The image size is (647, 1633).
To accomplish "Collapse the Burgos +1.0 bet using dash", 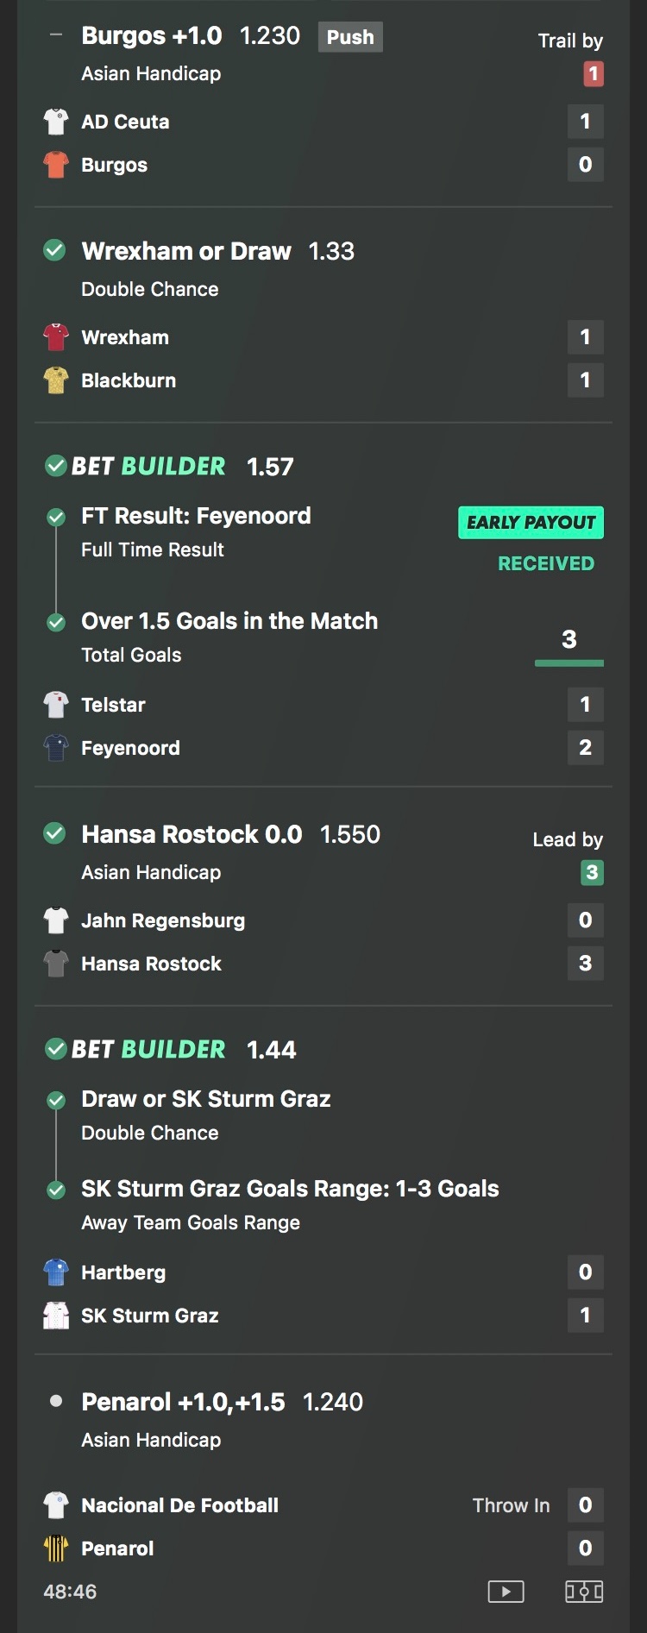I will (56, 35).
